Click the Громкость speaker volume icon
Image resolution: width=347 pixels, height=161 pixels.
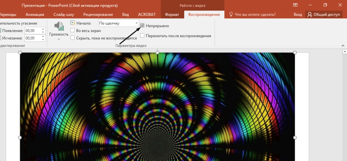pyautogui.click(x=59, y=26)
